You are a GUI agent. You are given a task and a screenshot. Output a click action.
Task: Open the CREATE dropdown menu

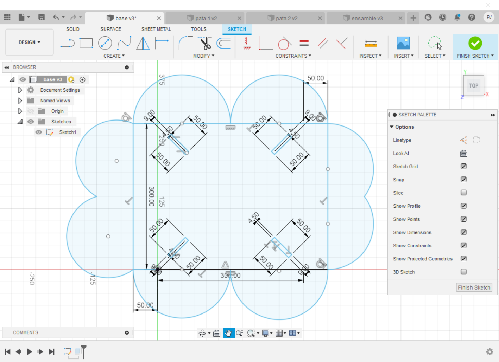114,56
